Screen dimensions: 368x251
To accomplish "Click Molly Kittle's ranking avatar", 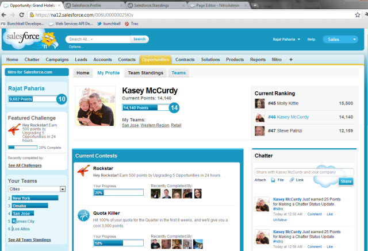I will tap(260, 103).
